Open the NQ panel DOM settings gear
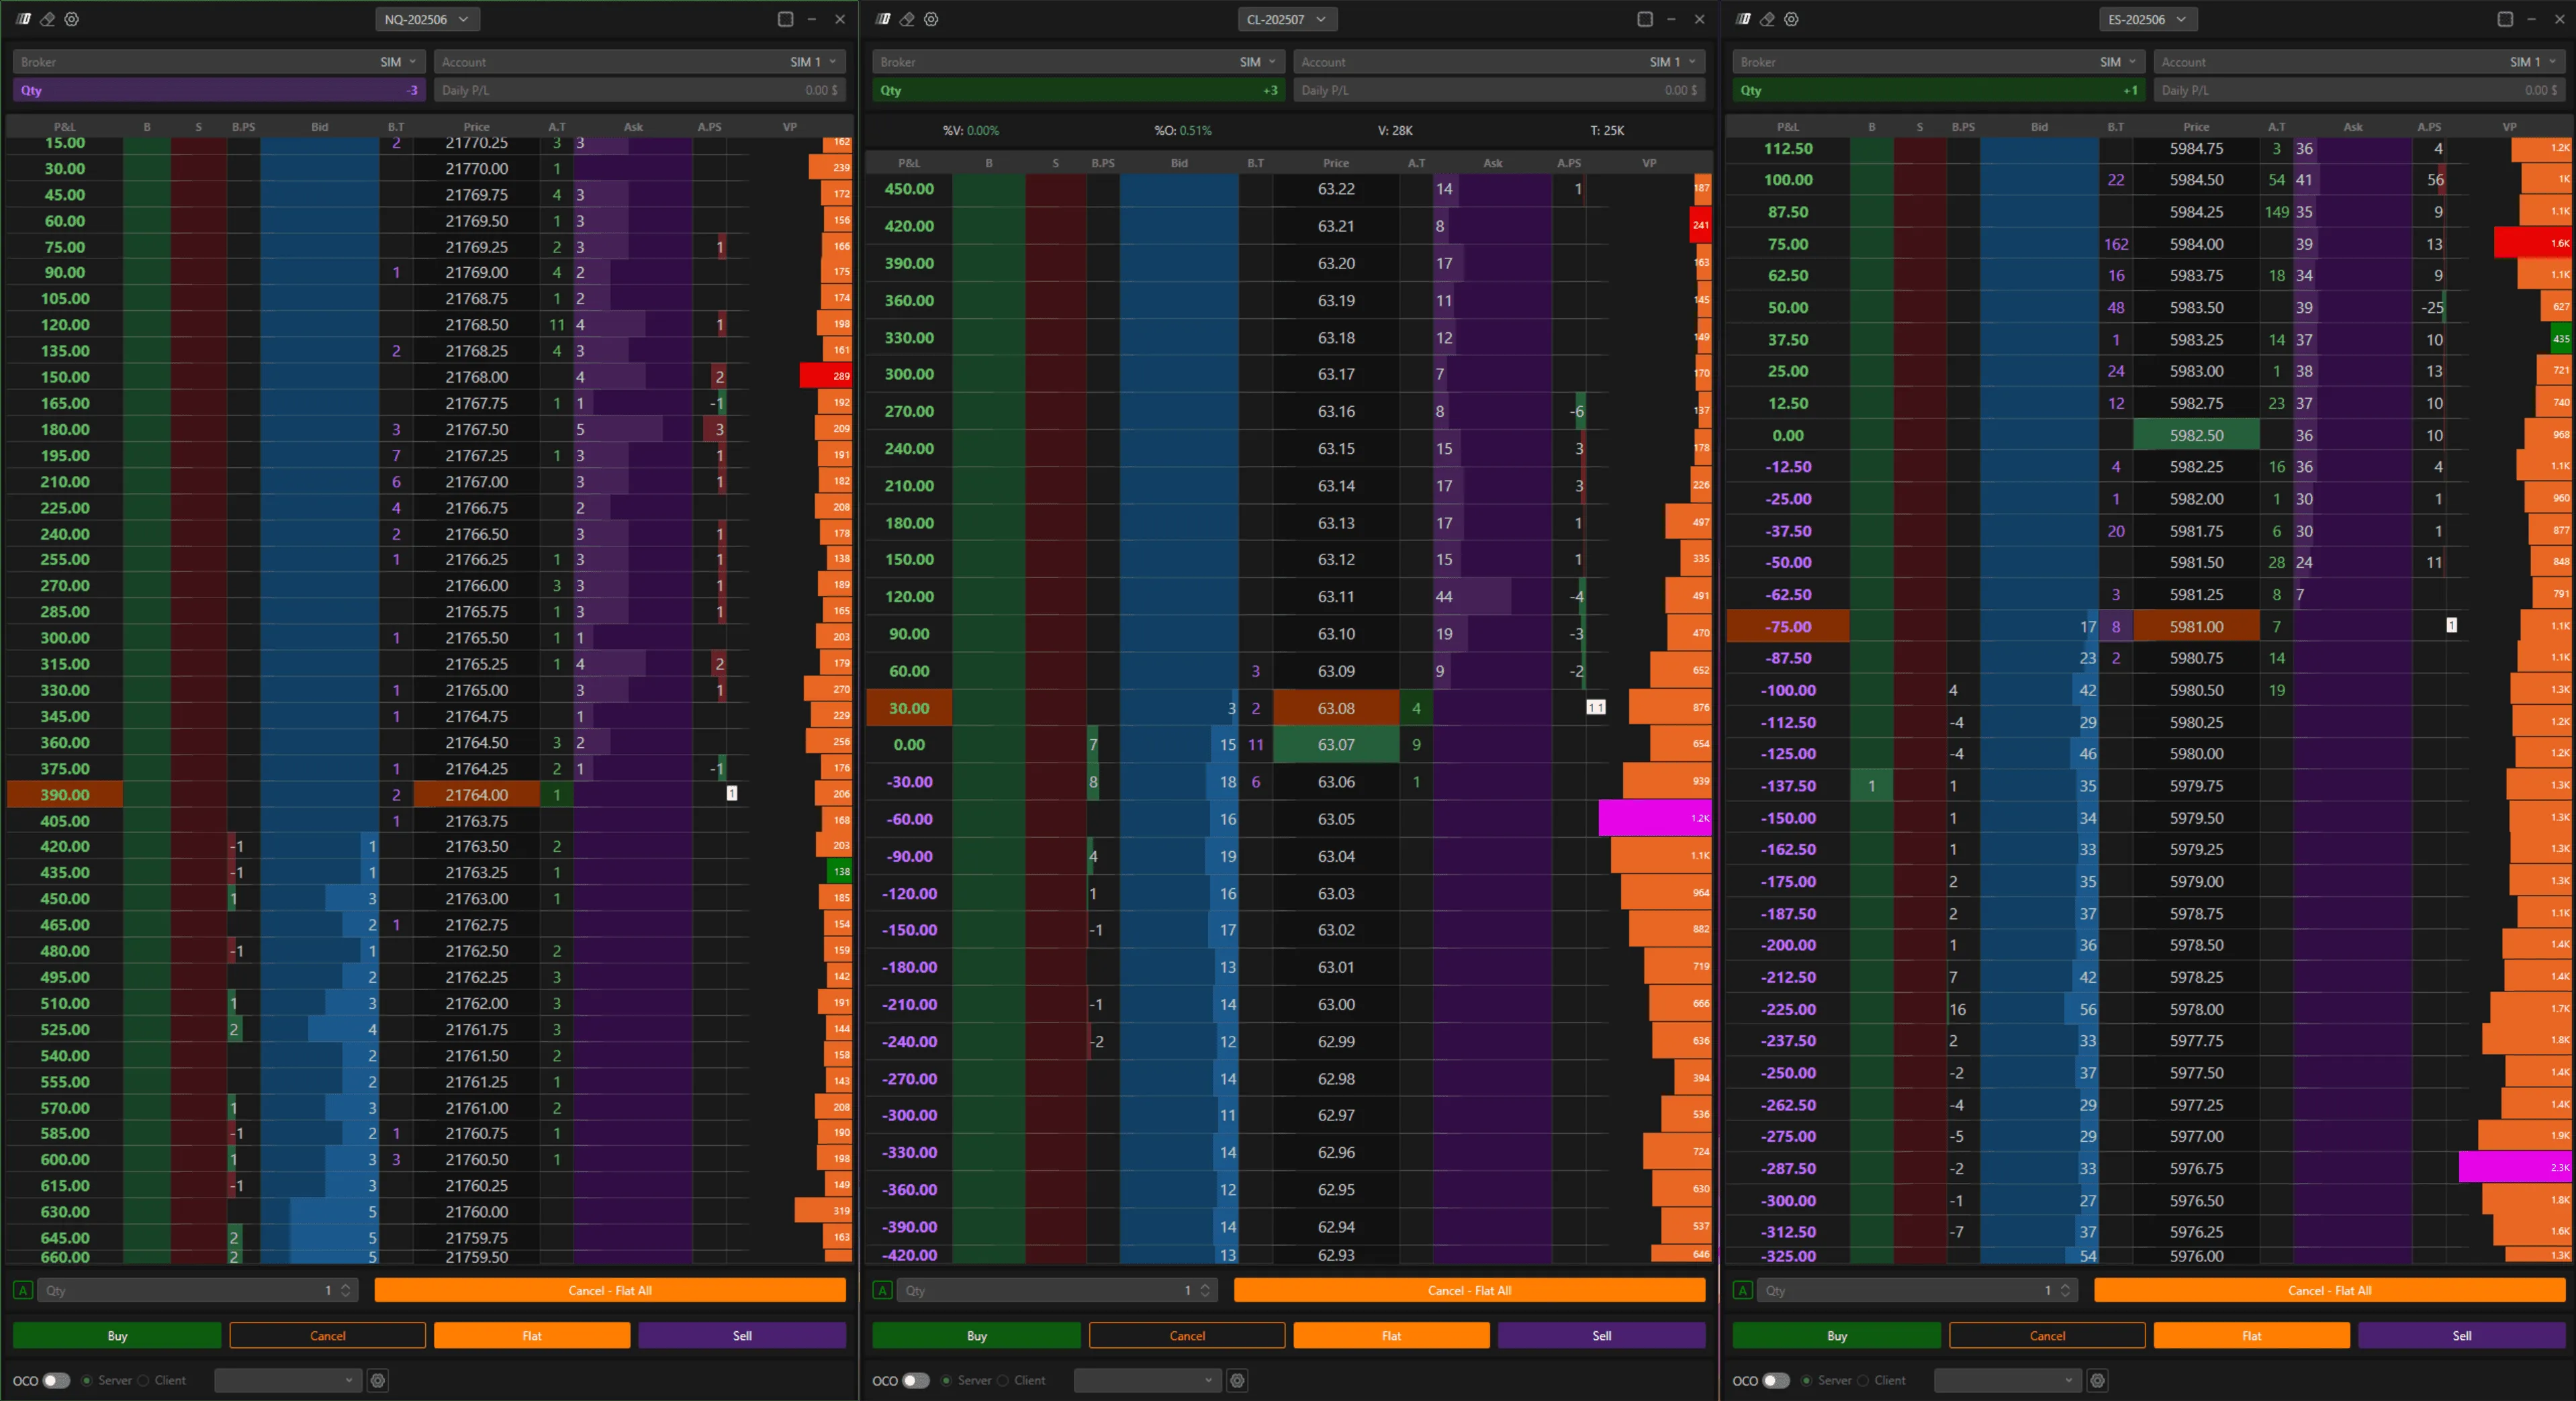The width and height of the screenshot is (2576, 1401). (x=71, y=19)
